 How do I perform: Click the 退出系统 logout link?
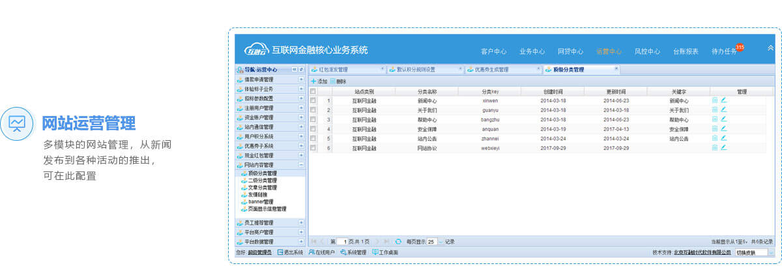(290, 252)
